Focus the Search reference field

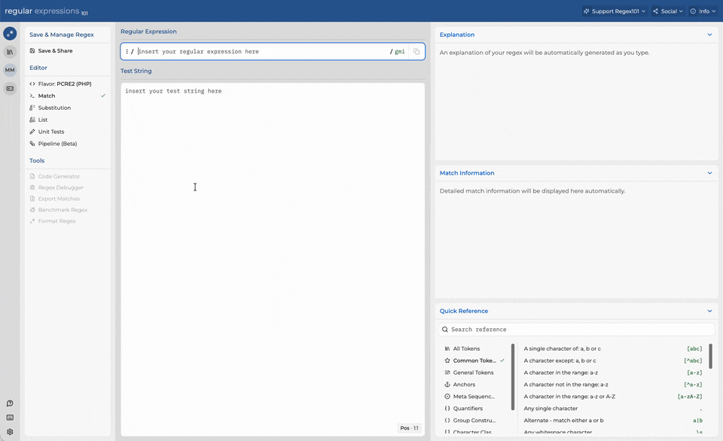point(576,330)
